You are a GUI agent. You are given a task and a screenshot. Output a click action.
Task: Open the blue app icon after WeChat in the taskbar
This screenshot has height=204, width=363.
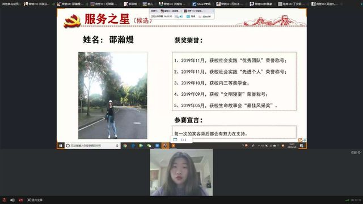[x=157, y=146]
